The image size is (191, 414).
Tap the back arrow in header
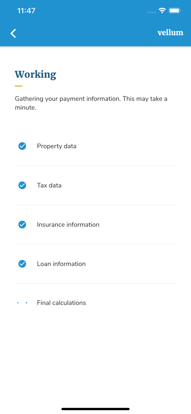coord(13,33)
